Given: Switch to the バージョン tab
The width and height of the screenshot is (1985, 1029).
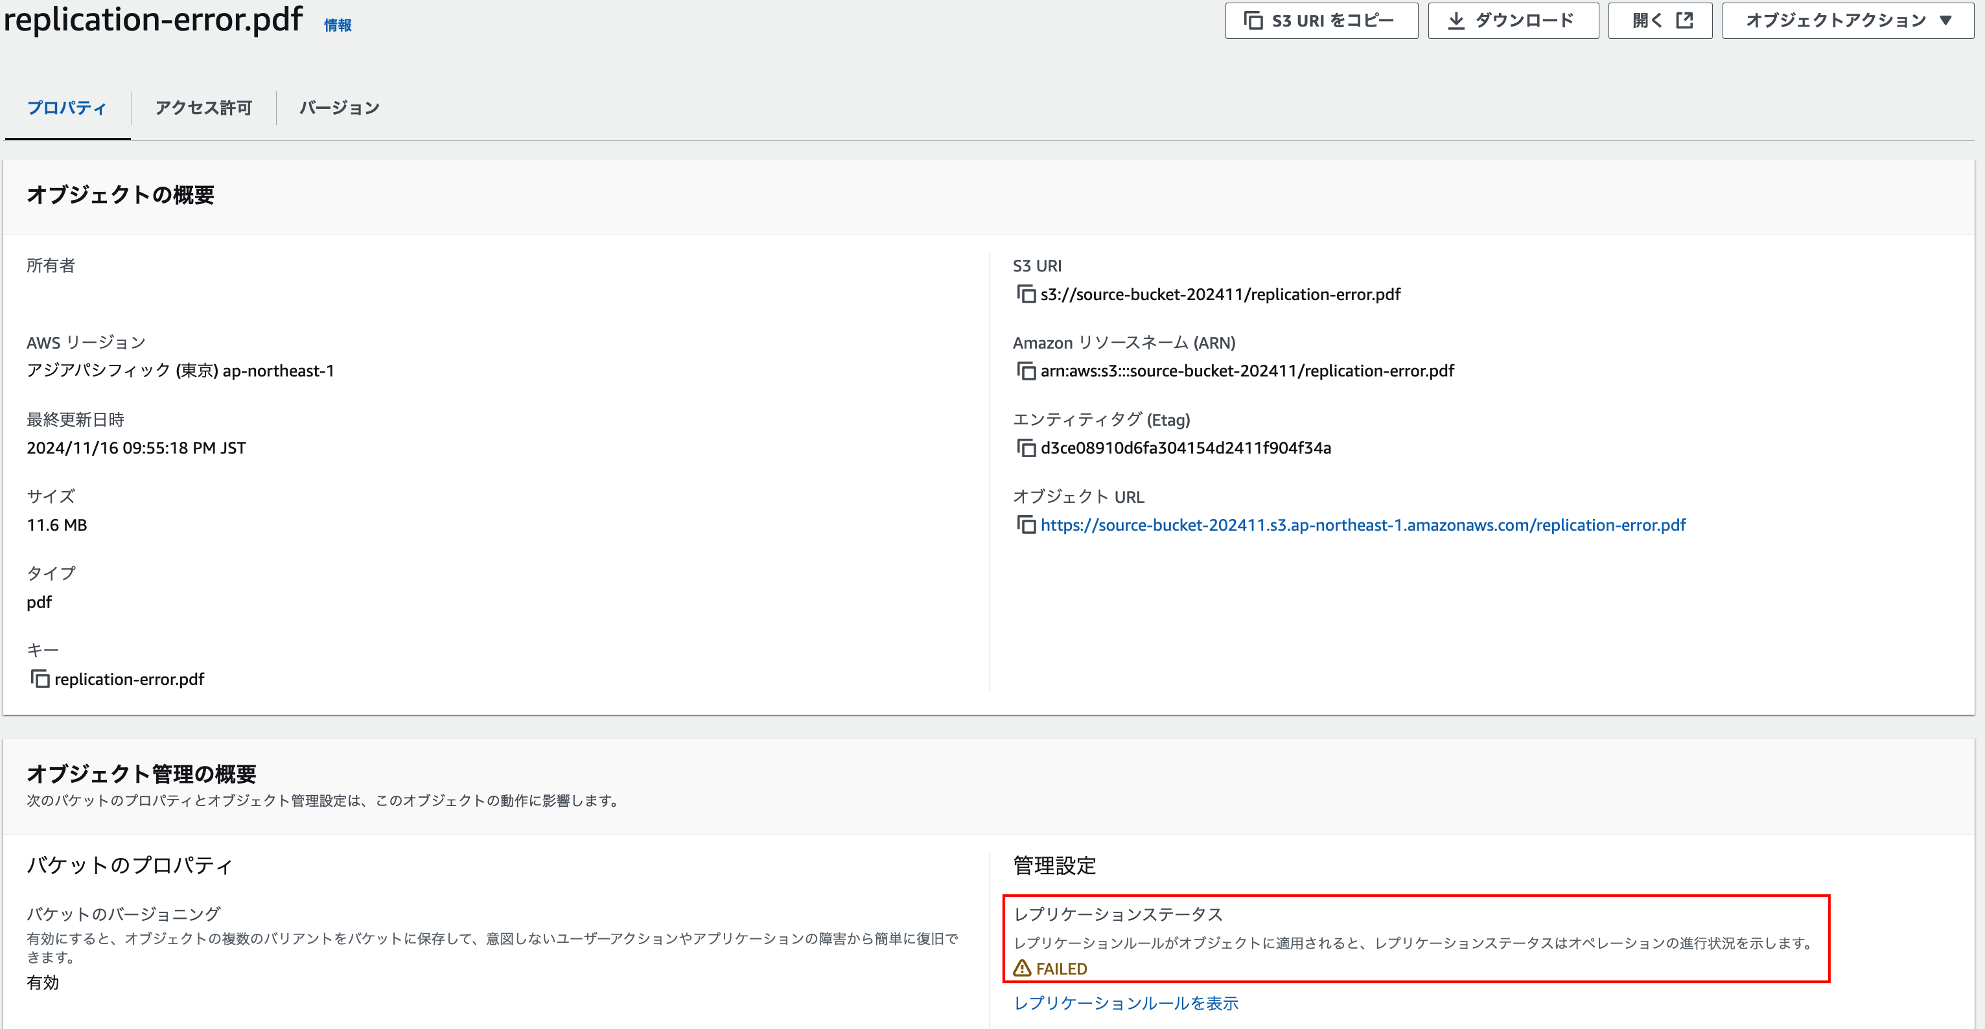Looking at the screenshot, I should (x=339, y=108).
